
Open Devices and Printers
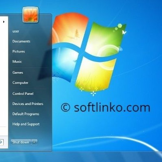28,104
